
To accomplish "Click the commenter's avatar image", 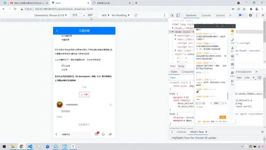I will pos(60,105).
